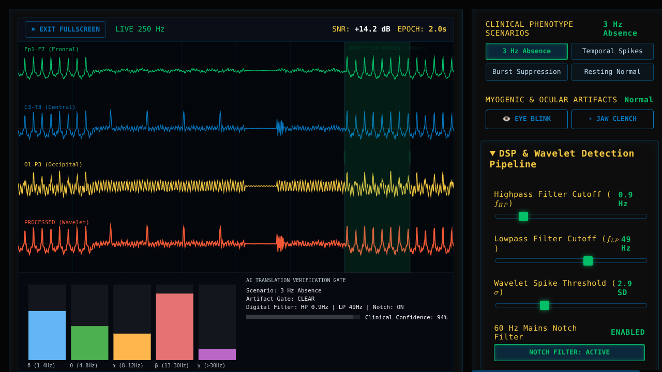Click the Fp1-F7 (Frontal) channel label
Screen dimensions: 662x372
[x=52, y=50]
